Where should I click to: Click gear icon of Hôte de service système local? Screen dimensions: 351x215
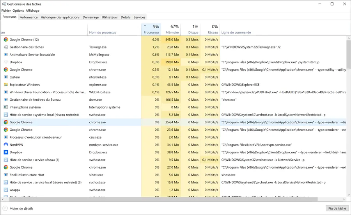coord(6,115)
